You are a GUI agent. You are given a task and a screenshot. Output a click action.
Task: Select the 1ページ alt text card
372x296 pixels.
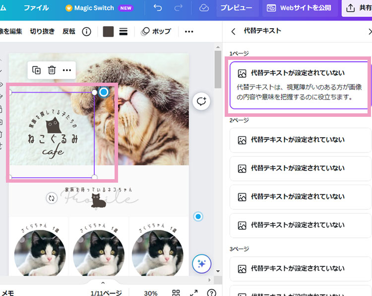coord(300,85)
